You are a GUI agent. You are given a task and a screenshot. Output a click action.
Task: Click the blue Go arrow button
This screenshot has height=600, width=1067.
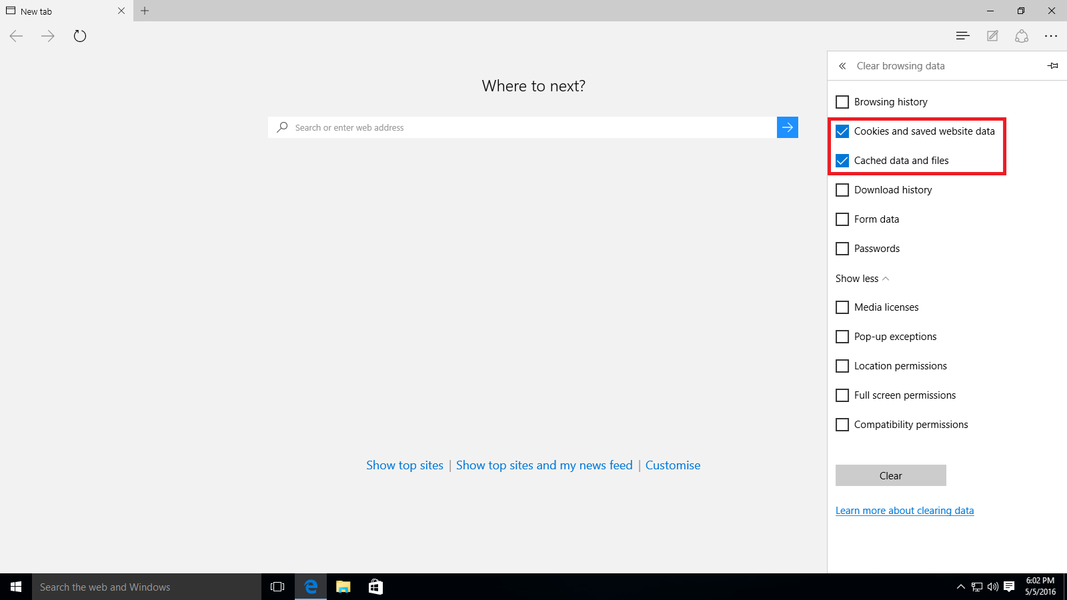point(788,127)
